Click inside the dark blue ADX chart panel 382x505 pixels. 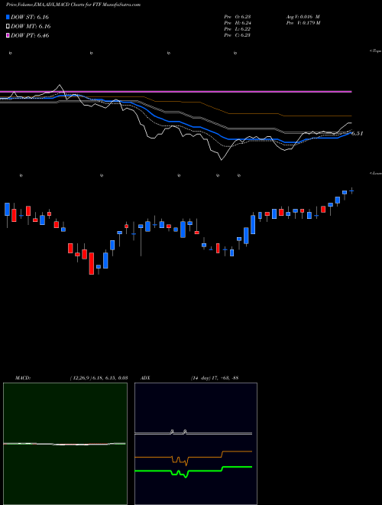(x=196, y=444)
